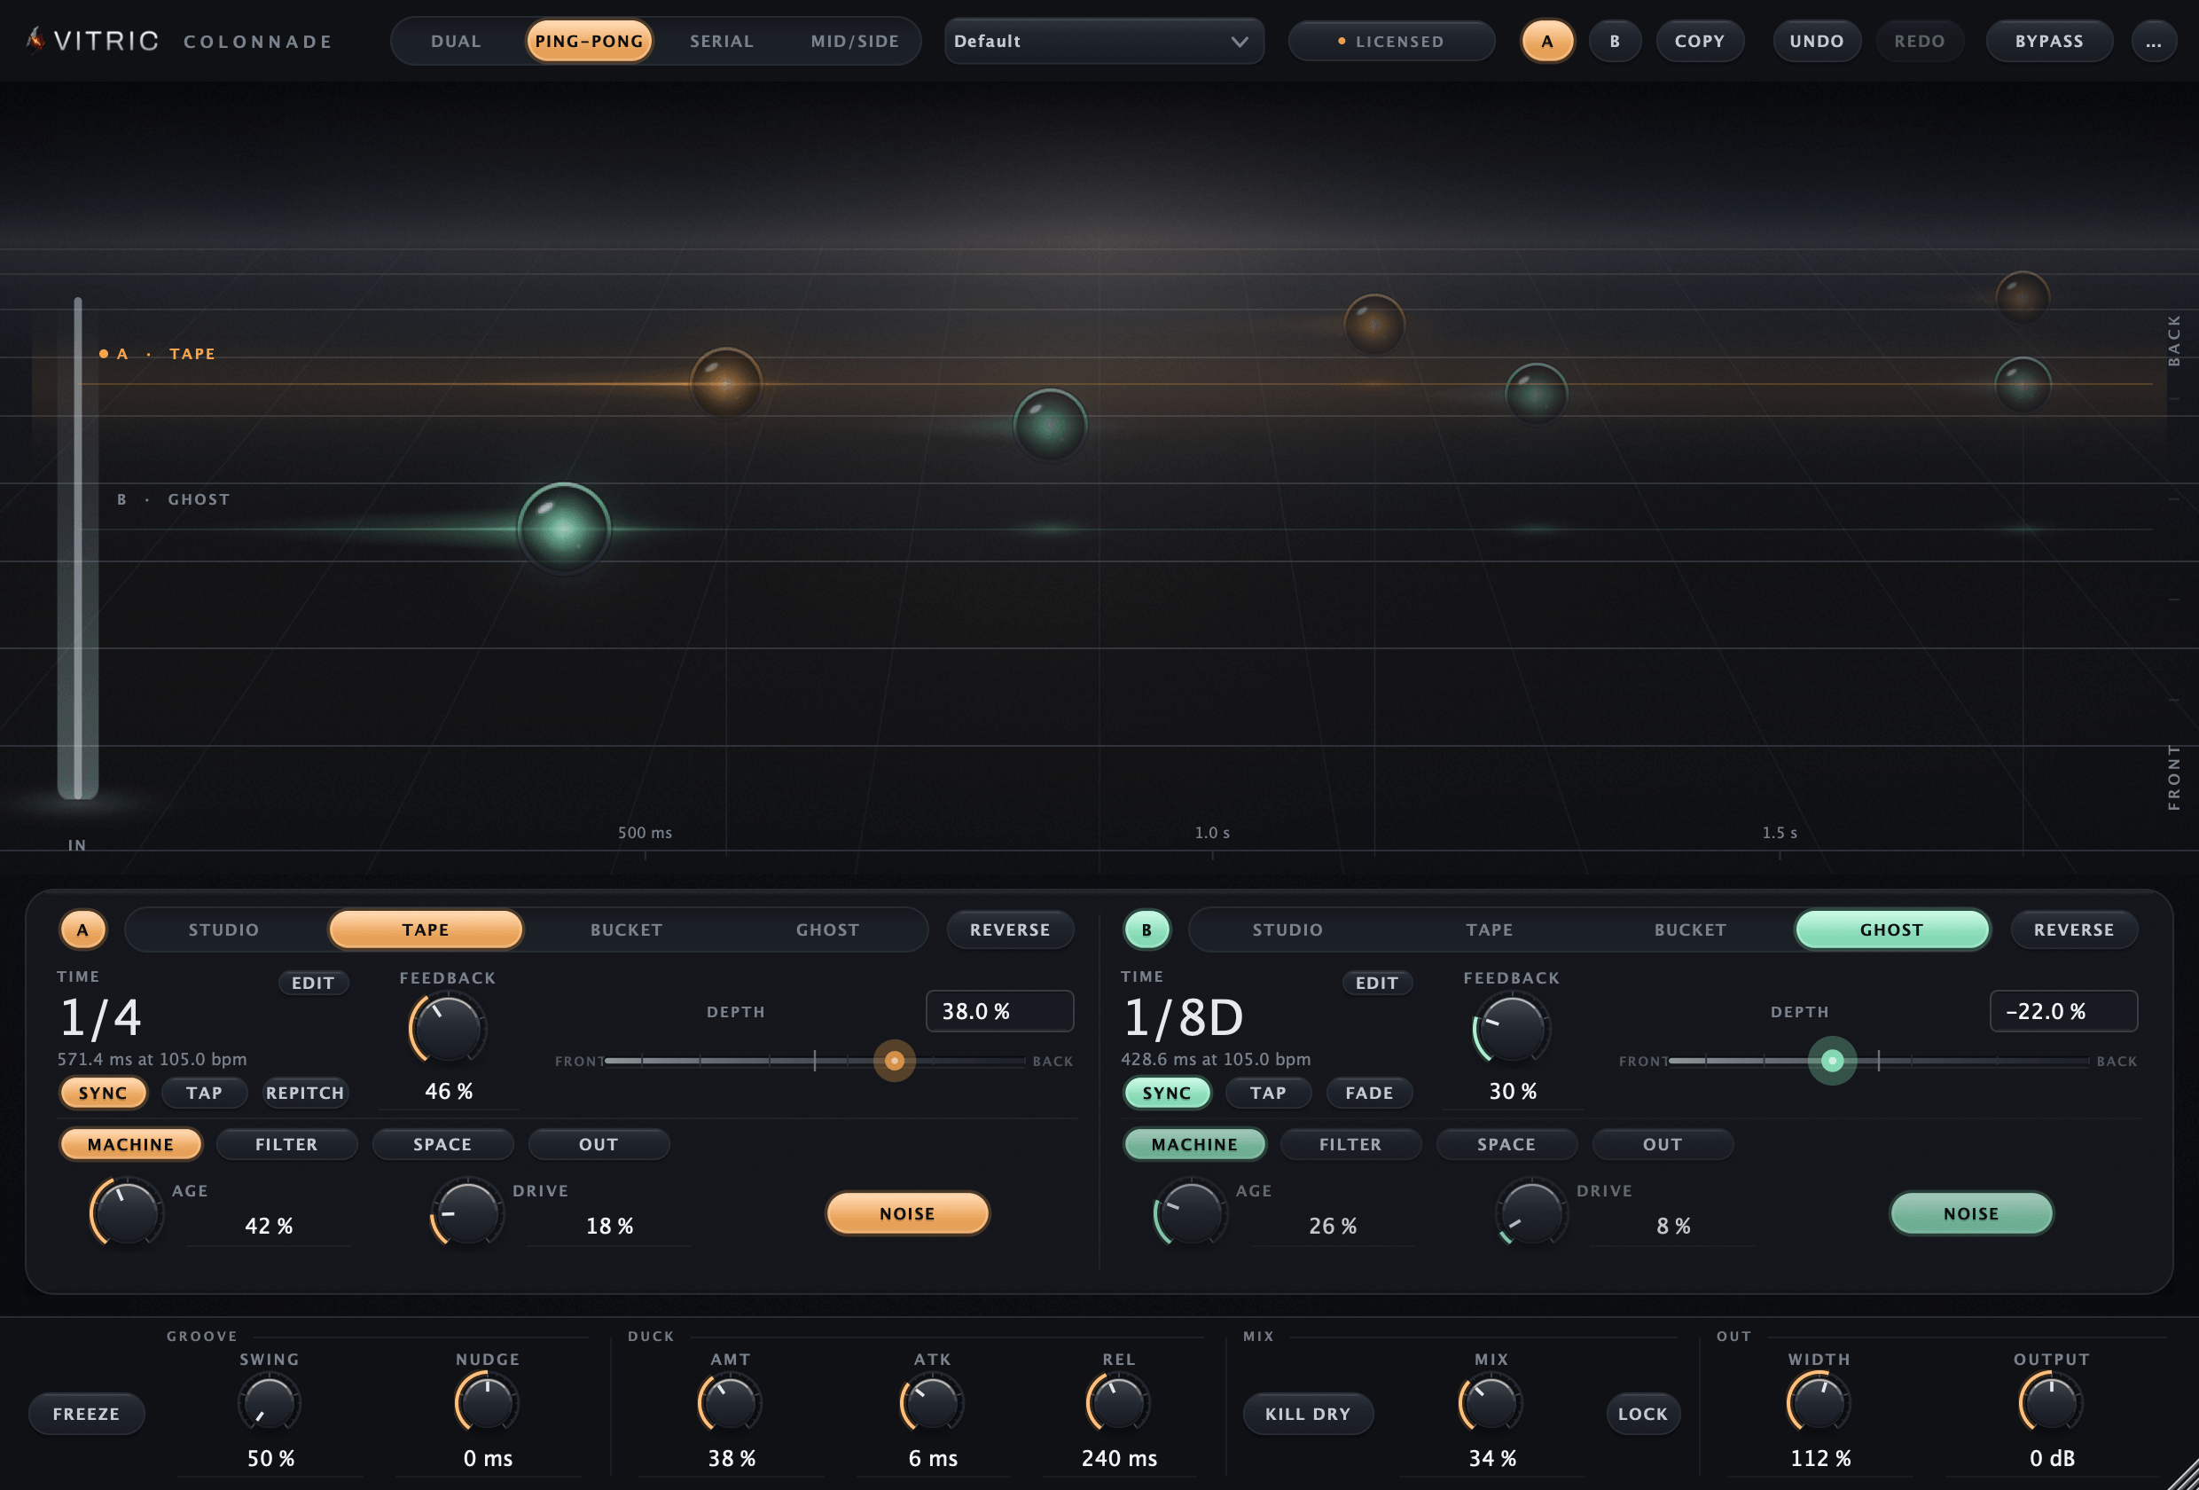Toggle REVERSE for delay B
This screenshot has height=1490, width=2199.
(2073, 929)
